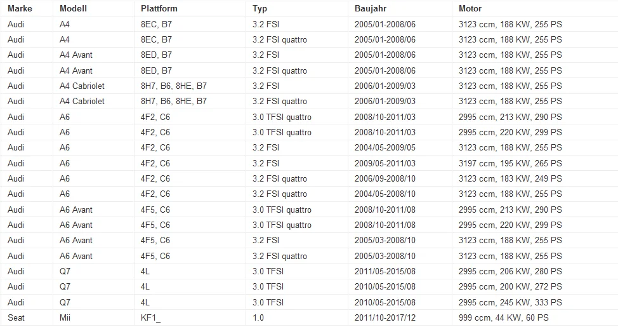Select the KF1_ platform cell
The height and width of the screenshot is (327, 618).
tap(150, 317)
